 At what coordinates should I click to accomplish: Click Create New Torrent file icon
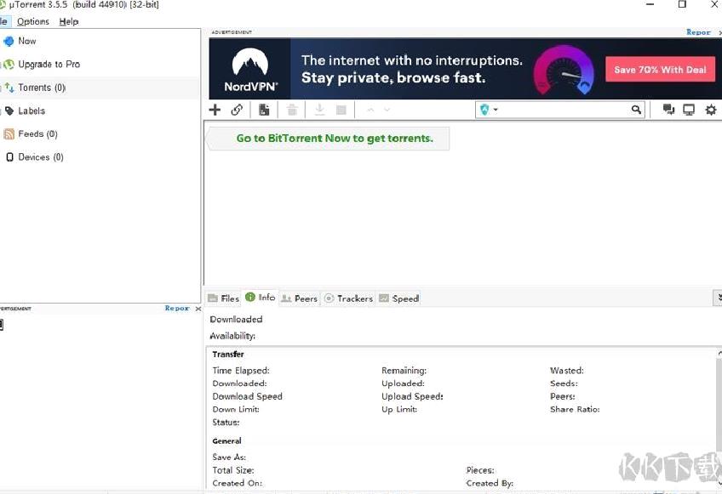click(264, 110)
